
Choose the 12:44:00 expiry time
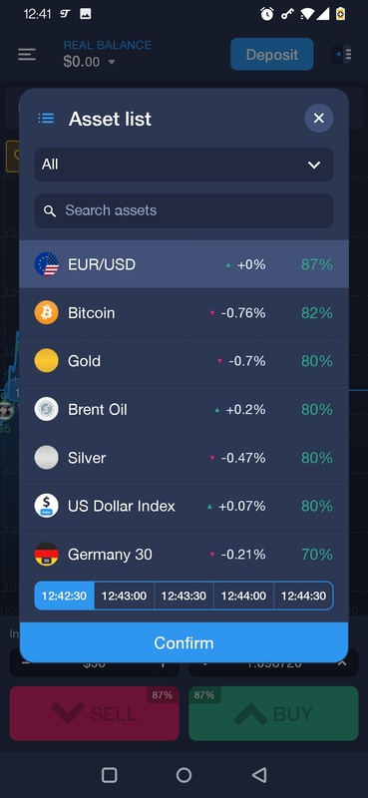pyautogui.click(x=243, y=596)
